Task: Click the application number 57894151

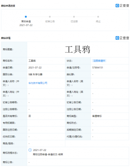Action: pos(98,67)
